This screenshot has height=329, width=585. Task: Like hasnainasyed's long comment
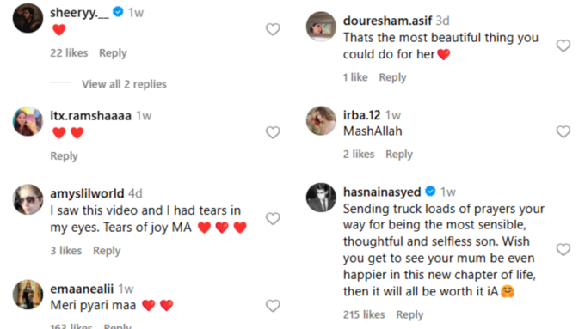tap(563, 249)
